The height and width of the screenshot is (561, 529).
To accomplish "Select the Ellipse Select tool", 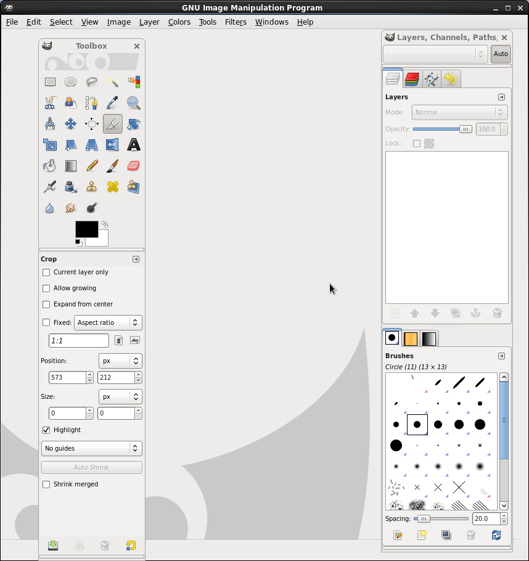I will pos(70,82).
